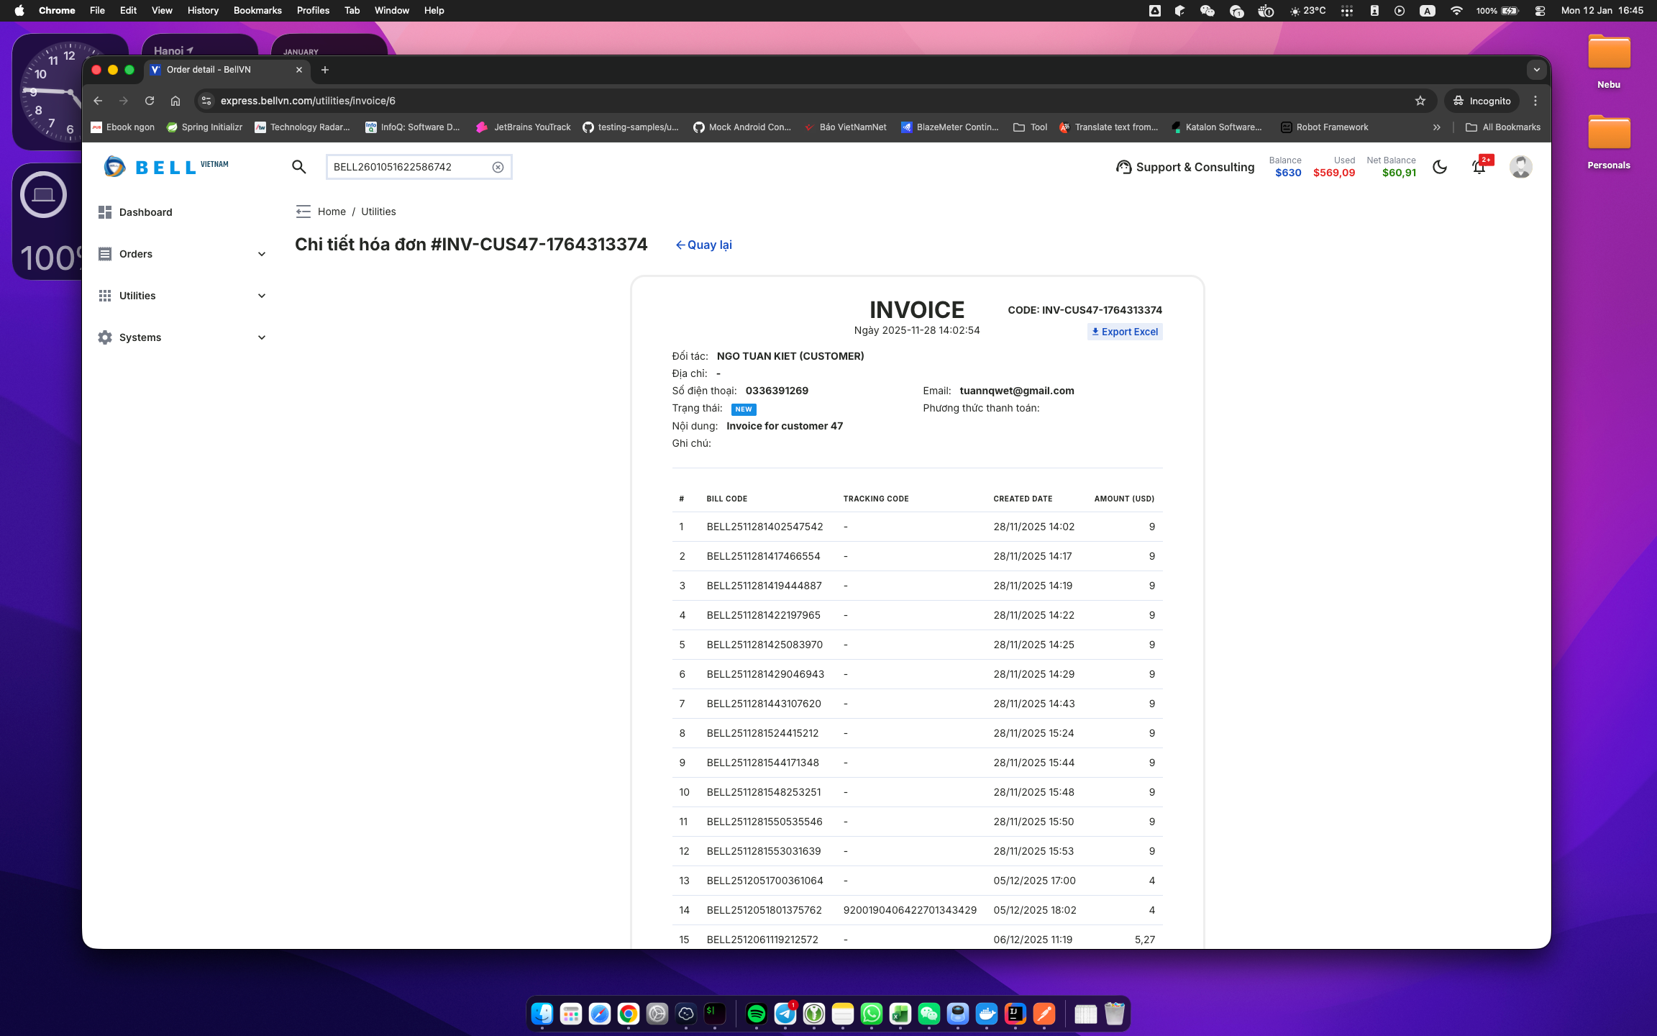Click the Chrome home button
Image resolution: width=1657 pixels, height=1036 pixels.
point(175,101)
